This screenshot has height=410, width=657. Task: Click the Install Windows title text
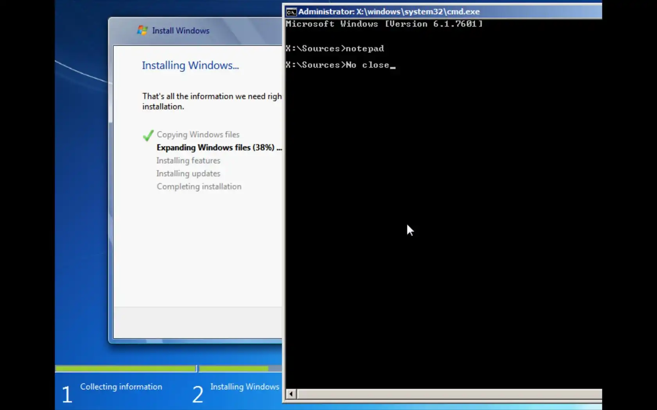coord(181,30)
